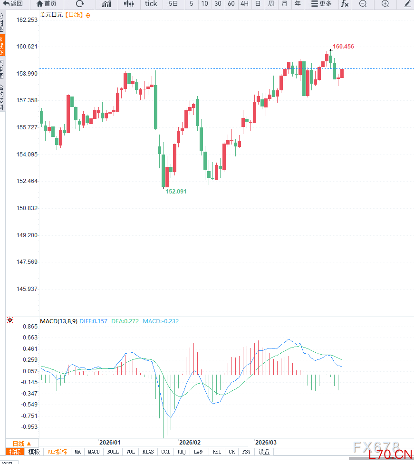The image size is (414, 464).
Task: Go to 首页 home page
Action: [x=47, y=4]
